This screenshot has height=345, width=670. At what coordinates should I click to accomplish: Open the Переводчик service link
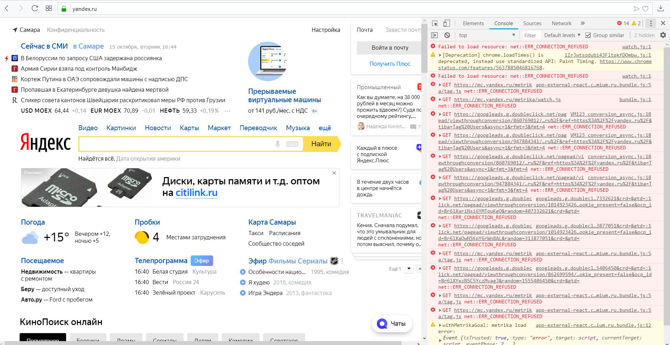258,128
